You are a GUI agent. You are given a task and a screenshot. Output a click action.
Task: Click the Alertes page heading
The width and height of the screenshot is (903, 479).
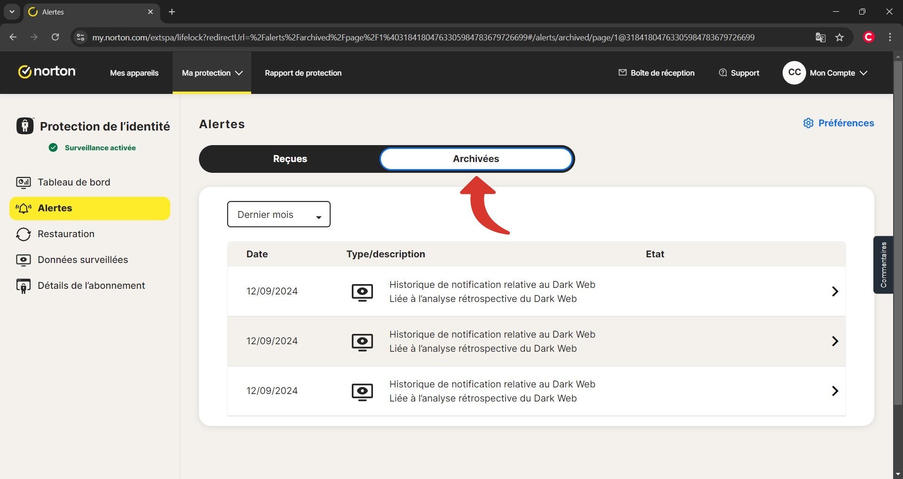pyautogui.click(x=222, y=124)
